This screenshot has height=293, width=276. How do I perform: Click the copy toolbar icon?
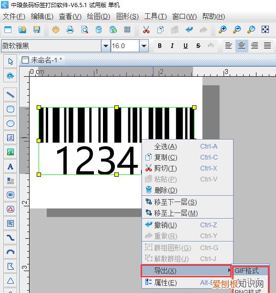[x=160, y=30]
